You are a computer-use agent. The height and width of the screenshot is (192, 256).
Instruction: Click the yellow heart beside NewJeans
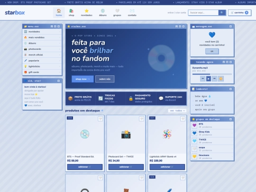(194, 156)
